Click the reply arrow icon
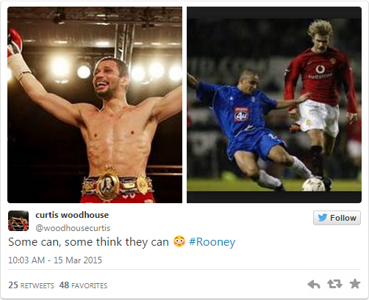 pyautogui.click(x=314, y=285)
